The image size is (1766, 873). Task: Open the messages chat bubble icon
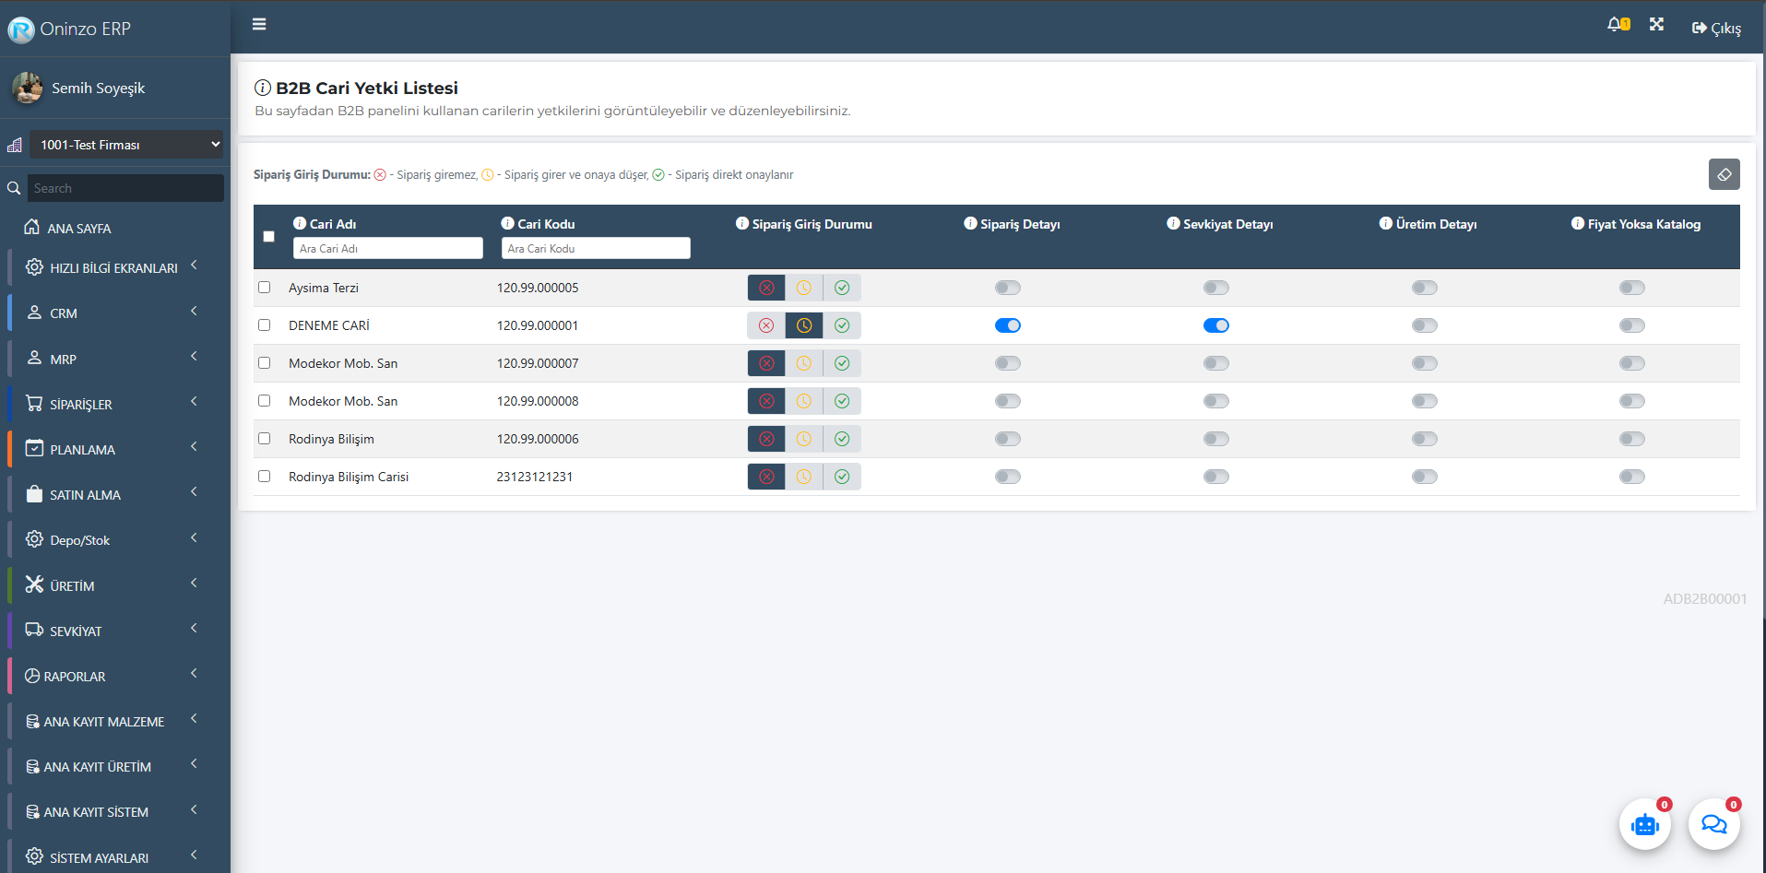pos(1713,824)
